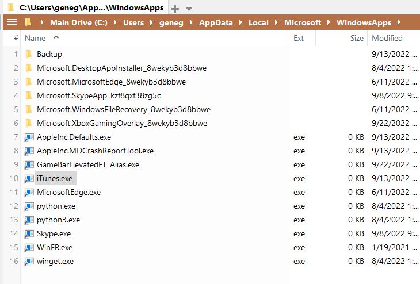Expand arrow after Users breadcrumb
Viewport: 420px width, 284px height.
pos(152,22)
